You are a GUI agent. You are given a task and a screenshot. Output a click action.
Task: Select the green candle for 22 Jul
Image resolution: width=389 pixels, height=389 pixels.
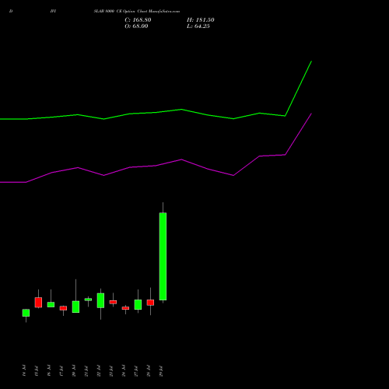coord(100,300)
